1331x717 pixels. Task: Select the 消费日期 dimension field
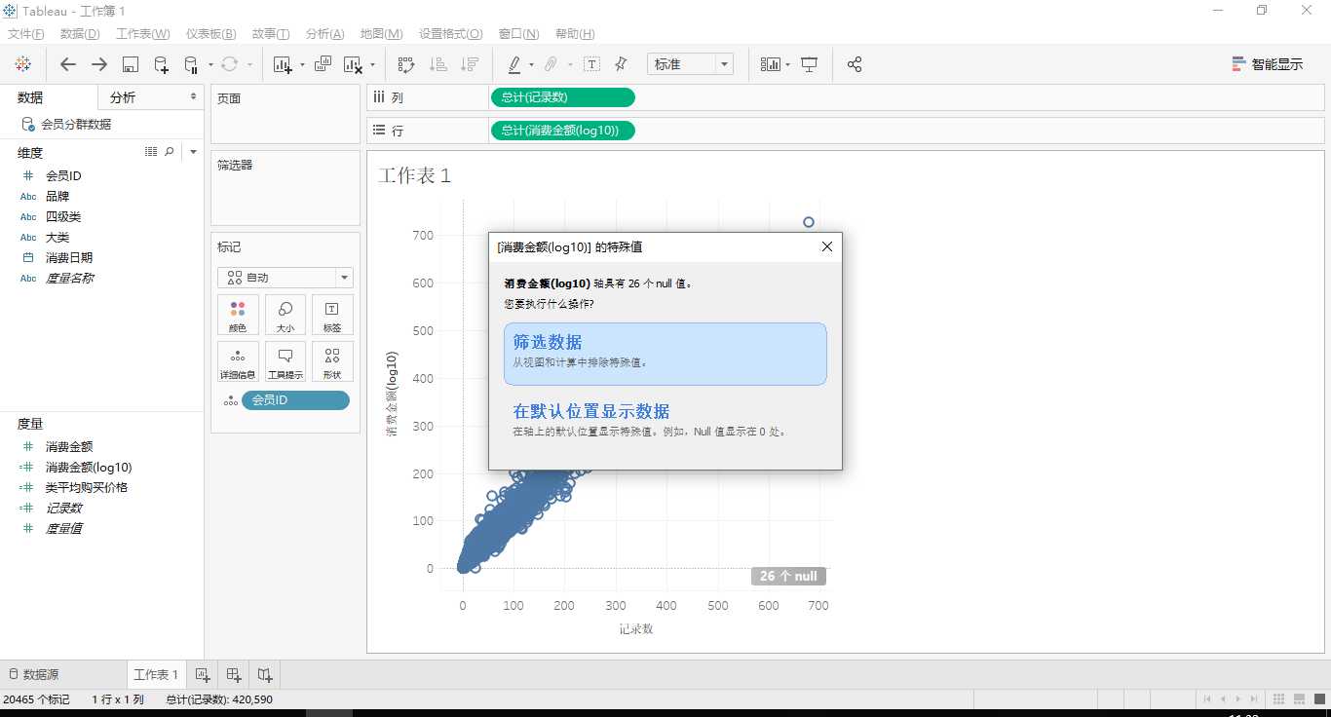(x=69, y=257)
